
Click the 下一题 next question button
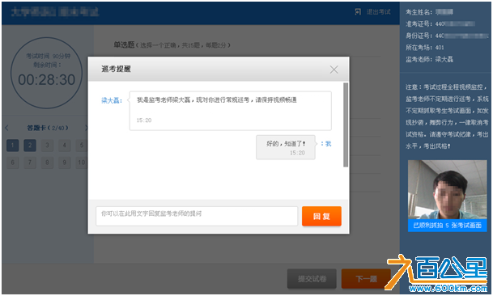[366, 278]
